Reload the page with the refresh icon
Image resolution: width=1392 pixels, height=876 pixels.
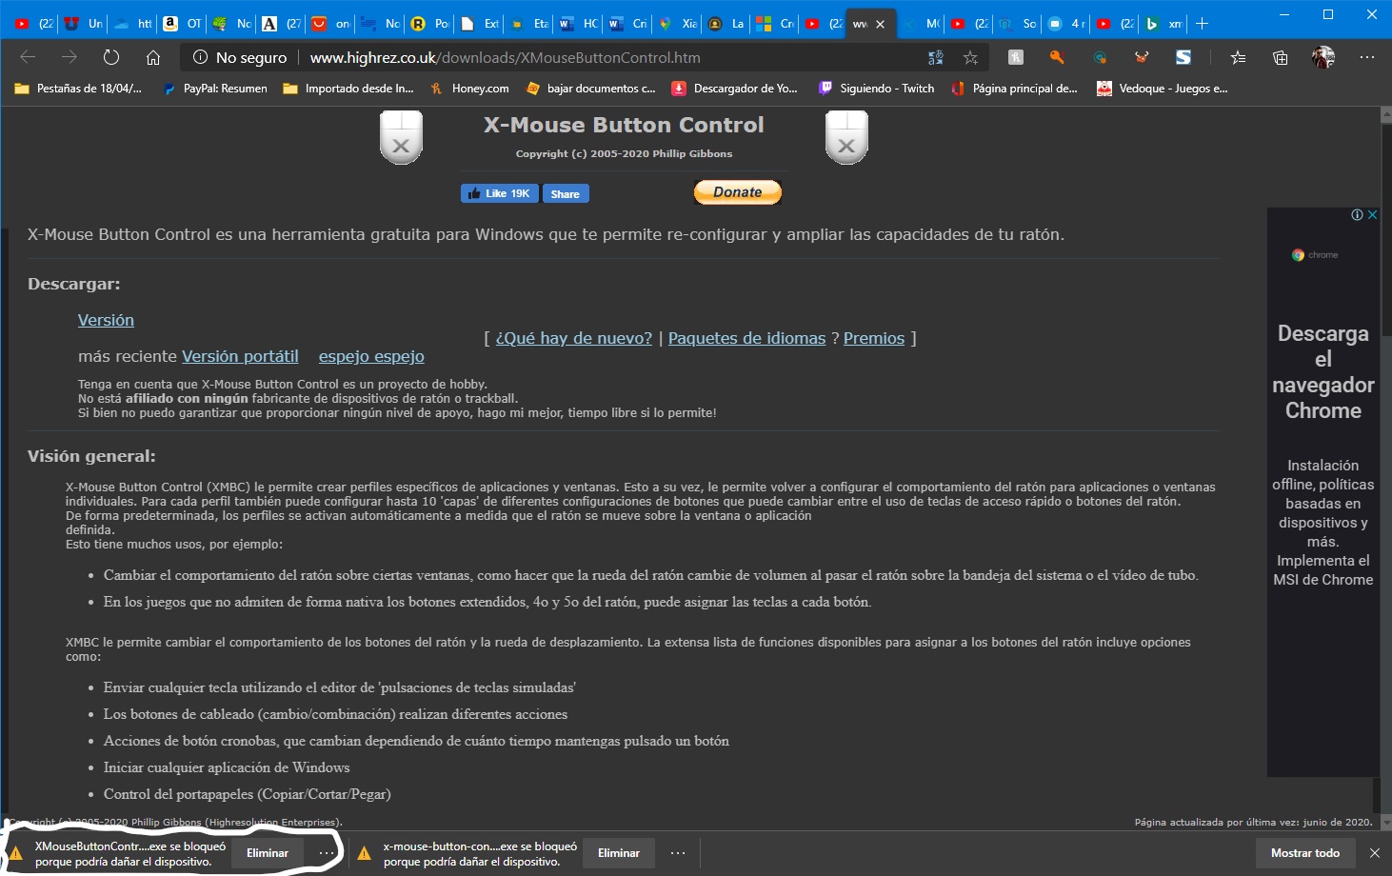point(111,57)
